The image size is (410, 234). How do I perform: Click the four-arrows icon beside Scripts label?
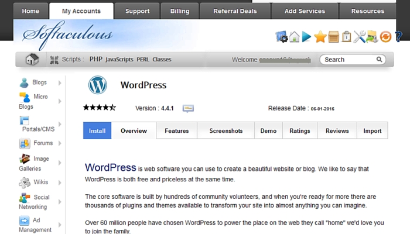pyautogui.click(x=54, y=60)
